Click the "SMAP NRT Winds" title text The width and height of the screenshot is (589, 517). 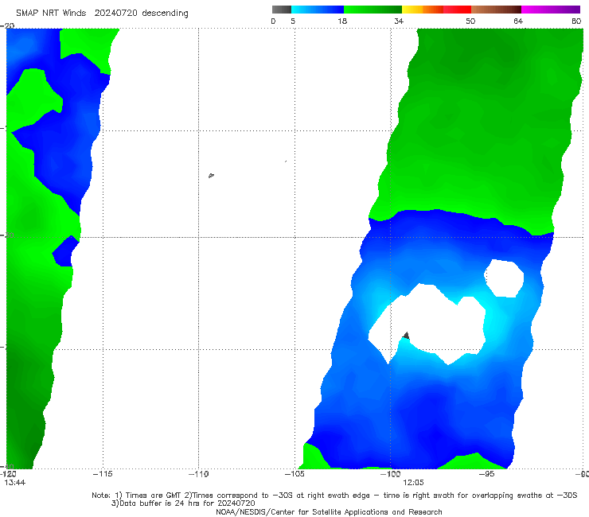tap(51, 13)
